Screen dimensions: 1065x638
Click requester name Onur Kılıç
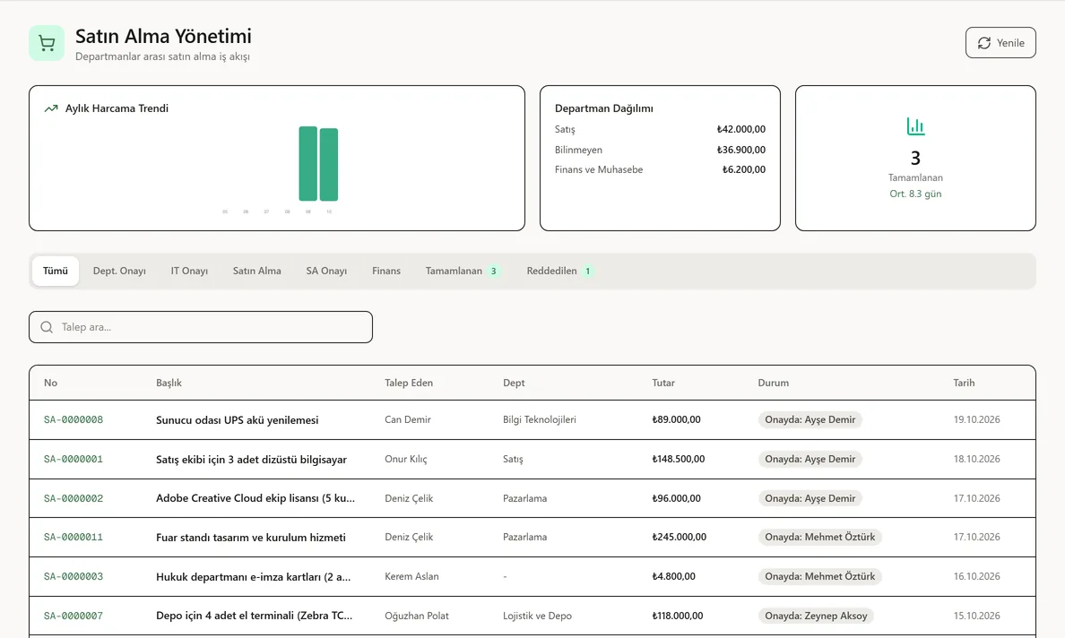(x=405, y=459)
